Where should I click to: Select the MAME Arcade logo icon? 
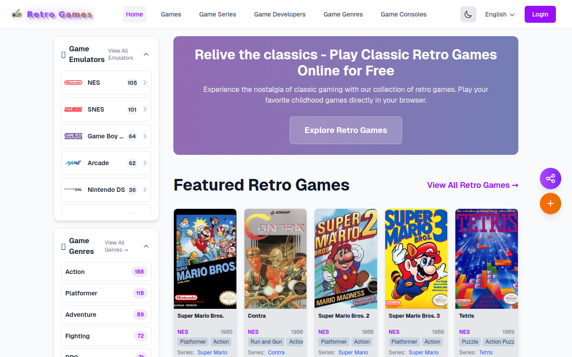[73, 163]
